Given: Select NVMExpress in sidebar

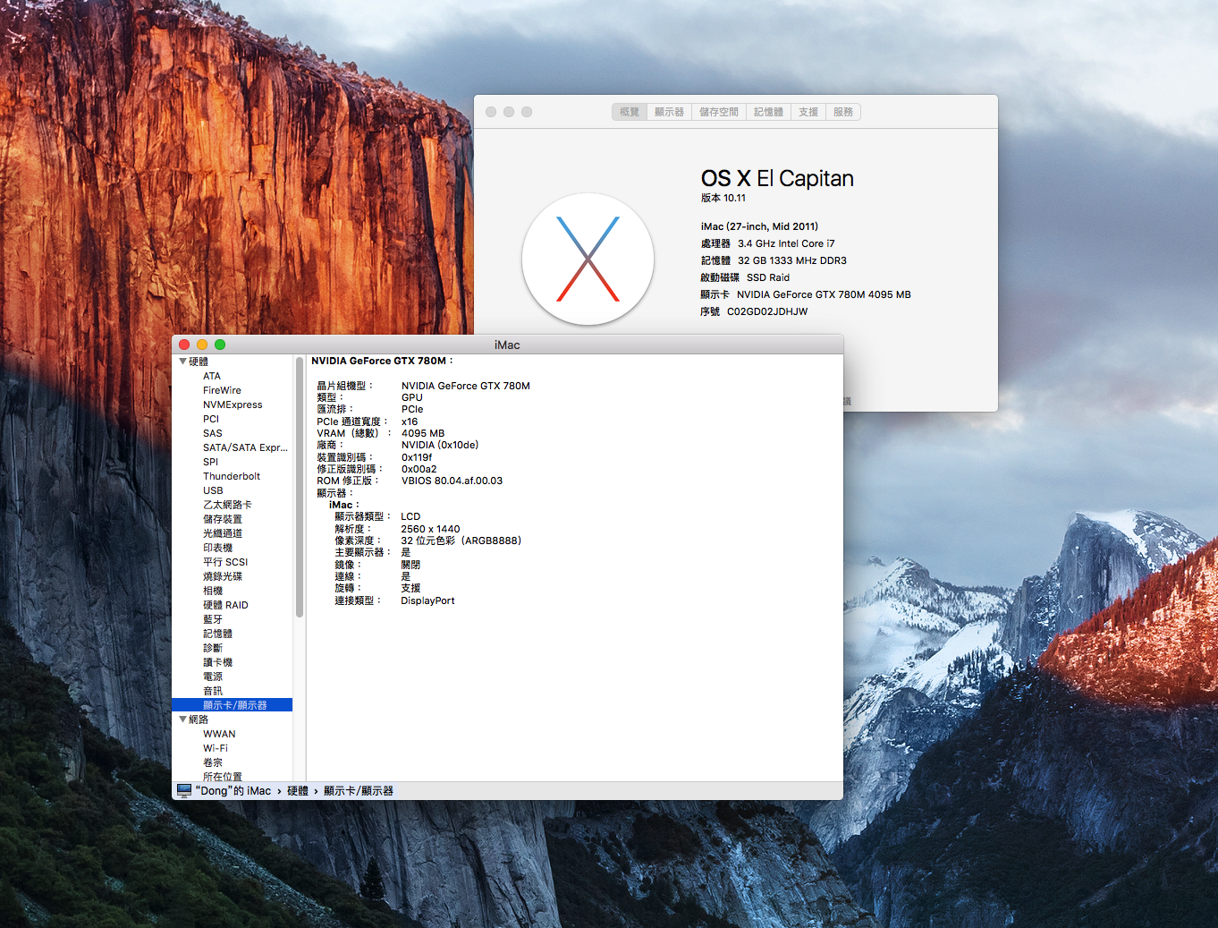Looking at the screenshot, I should point(233,404).
